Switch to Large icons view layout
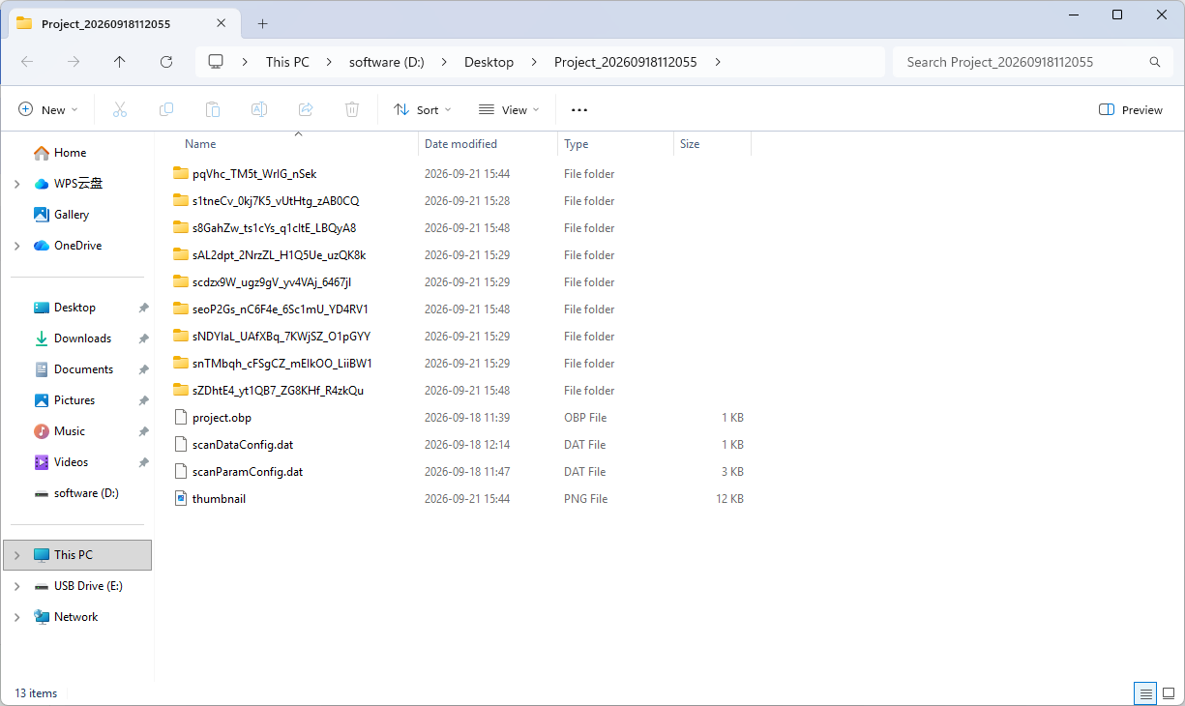The height and width of the screenshot is (706, 1185). [x=1169, y=693]
